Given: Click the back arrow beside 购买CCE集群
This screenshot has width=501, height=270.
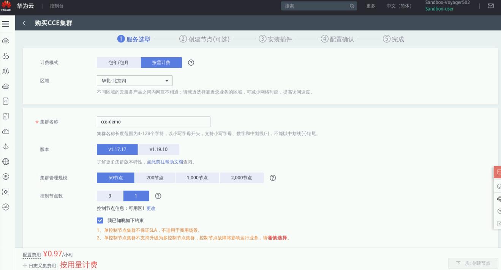Looking at the screenshot, I should tap(25, 24).
